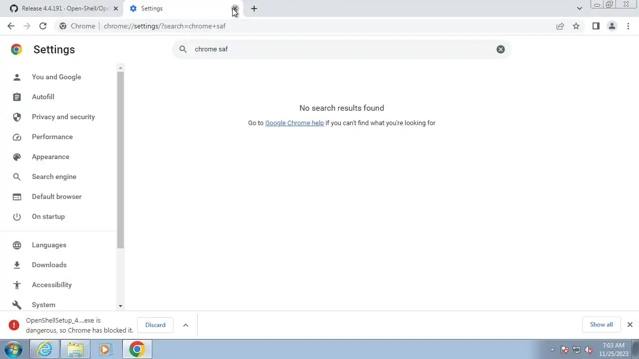Open the taskbar clock and date
This screenshot has height=359, width=639.
[x=614, y=350]
